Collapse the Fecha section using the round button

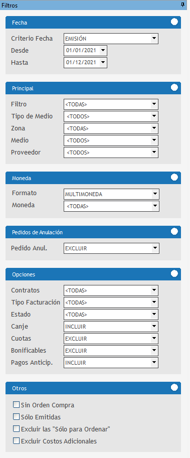click(174, 22)
